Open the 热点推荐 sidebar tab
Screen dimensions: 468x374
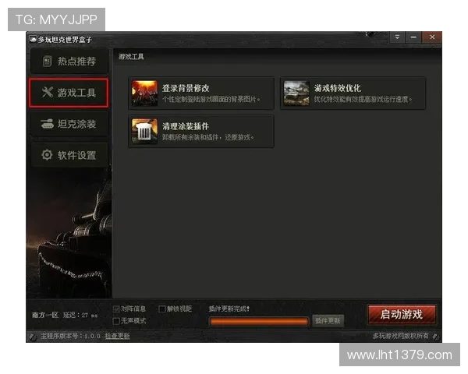click(x=69, y=61)
